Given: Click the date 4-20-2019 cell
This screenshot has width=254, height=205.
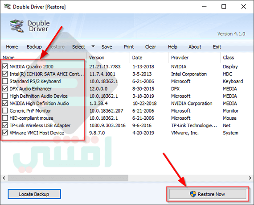Looking at the screenshot, I should click(x=143, y=133).
